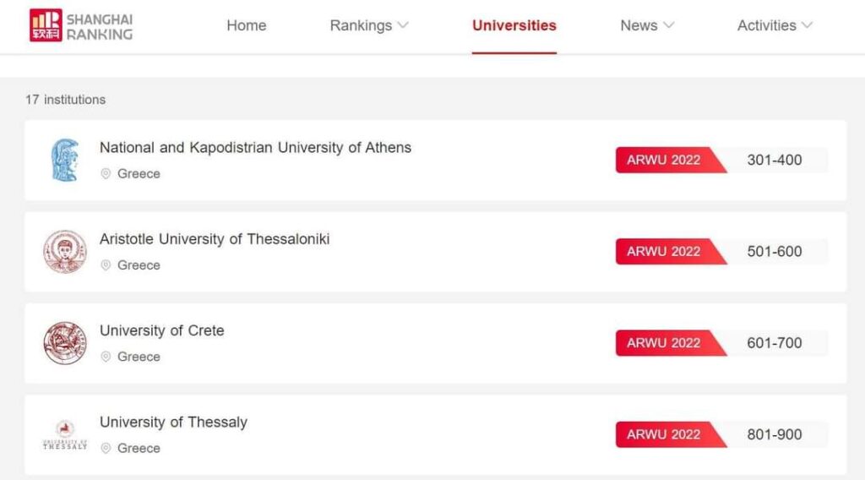Open National and Kapodistrian University of Athens
The height and width of the screenshot is (480, 865).
[255, 148]
